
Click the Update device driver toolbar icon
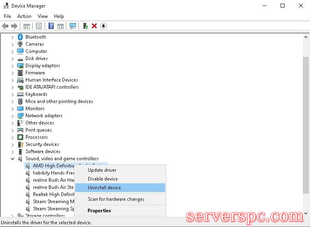pos(85,26)
